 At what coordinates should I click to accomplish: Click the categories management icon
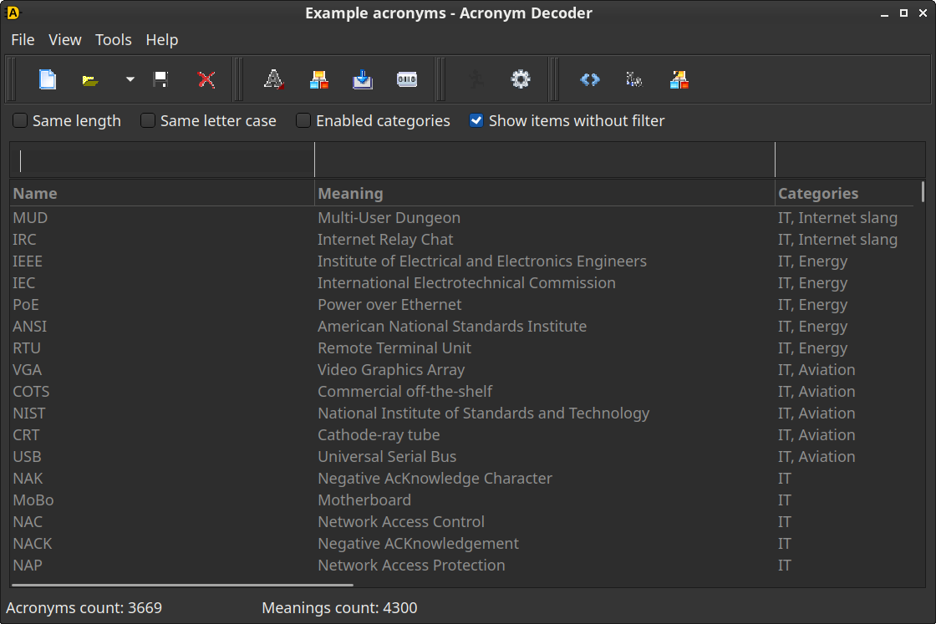pos(318,79)
